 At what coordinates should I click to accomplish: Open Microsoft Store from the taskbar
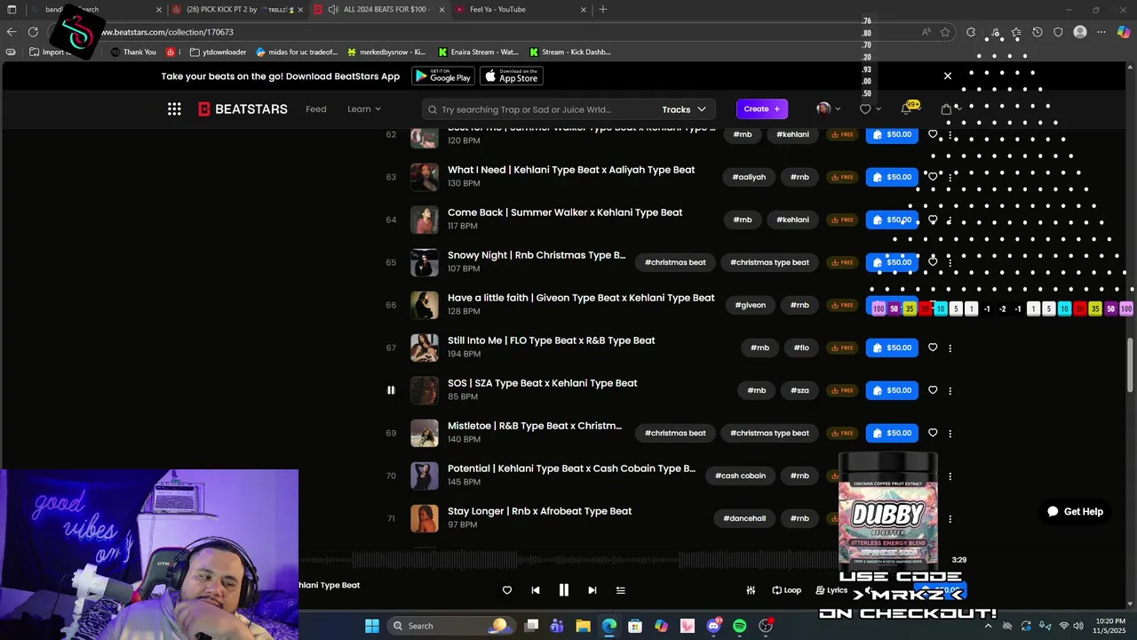click(x=635, y=626)
